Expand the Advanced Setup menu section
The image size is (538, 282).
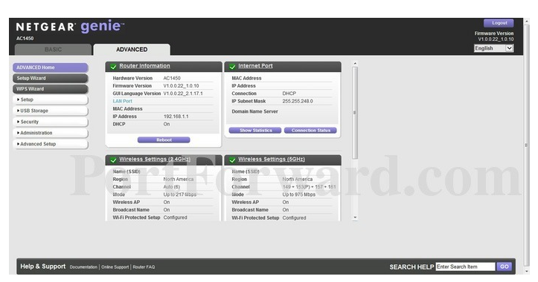pos(51,144)
